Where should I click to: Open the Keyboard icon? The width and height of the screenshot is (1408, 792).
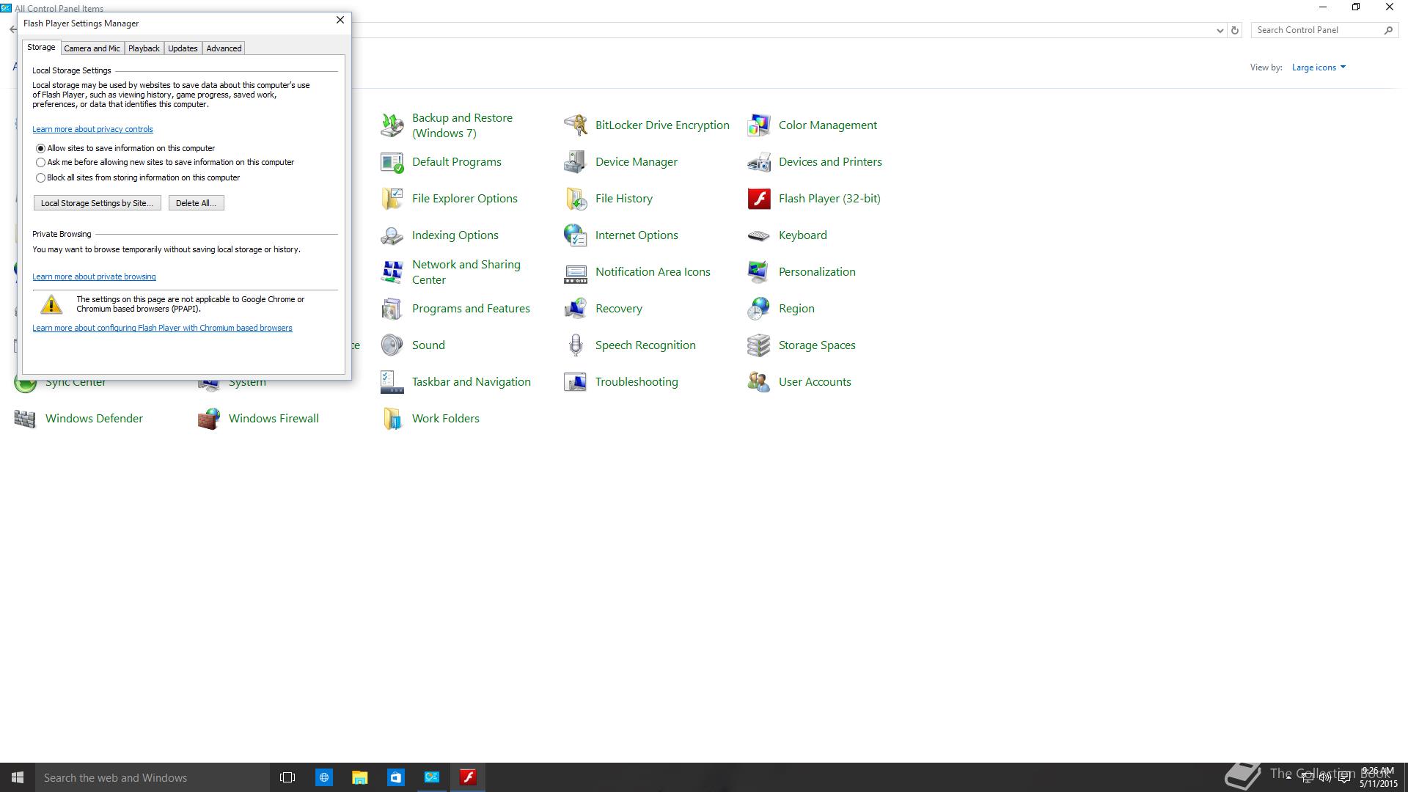point(758,235)
